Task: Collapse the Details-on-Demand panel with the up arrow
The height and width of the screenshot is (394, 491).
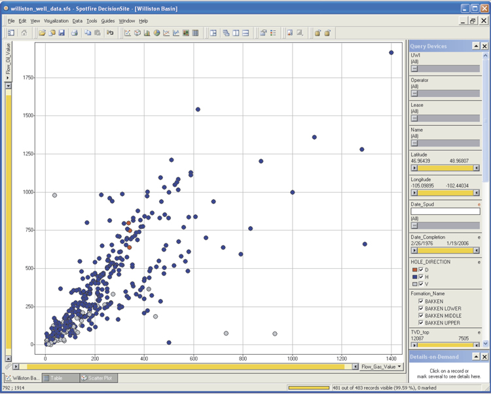Action: click(x=476, y=357)
